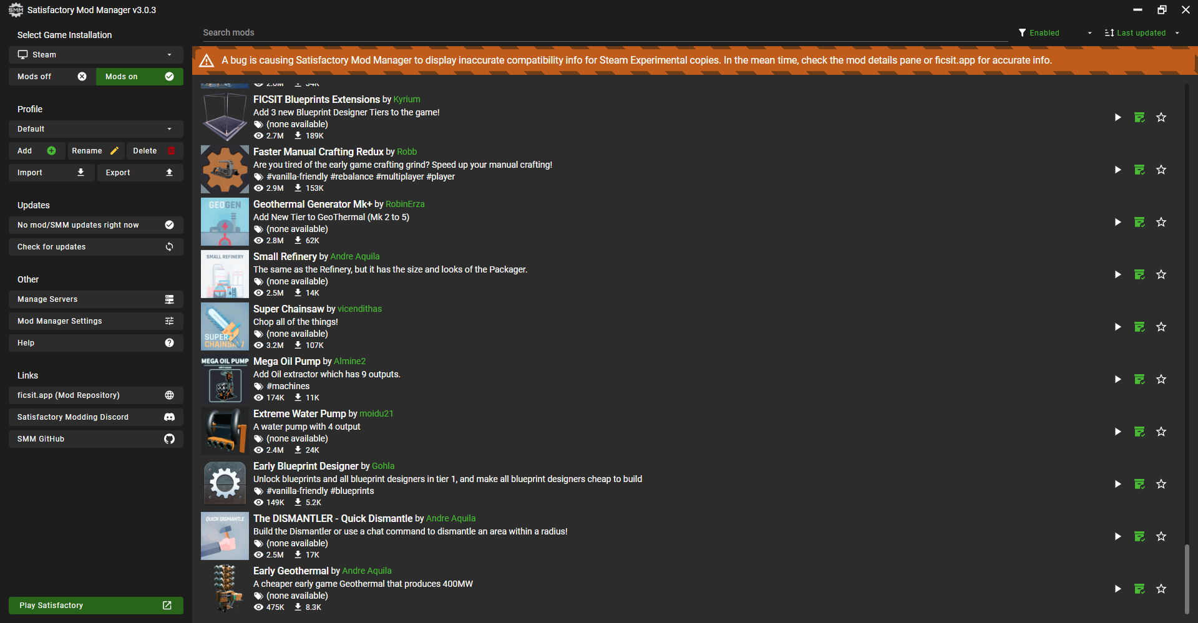The height and width of the screenshot is (623, 1198).
Task: Click the Geothermal Generator Mk+ GEOGEN thumbnail
Action: (x=225, y=221)
